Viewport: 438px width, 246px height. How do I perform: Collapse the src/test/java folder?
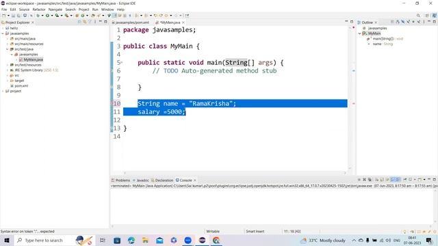tap(8, 49)
